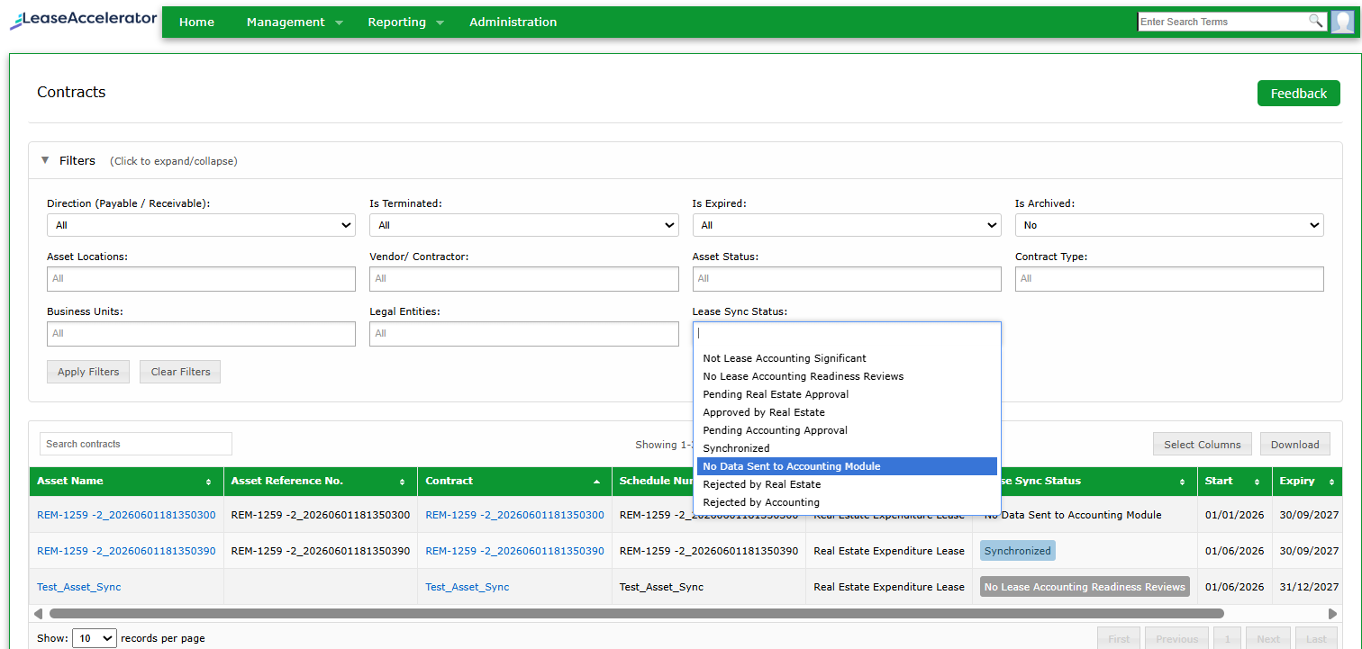Choose Pending Real Estate Approval option

pos(847,394)
